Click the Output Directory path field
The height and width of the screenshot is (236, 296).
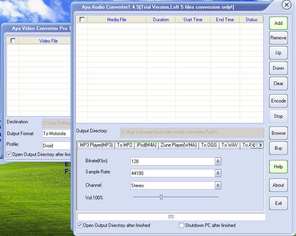tap(192, 133)
